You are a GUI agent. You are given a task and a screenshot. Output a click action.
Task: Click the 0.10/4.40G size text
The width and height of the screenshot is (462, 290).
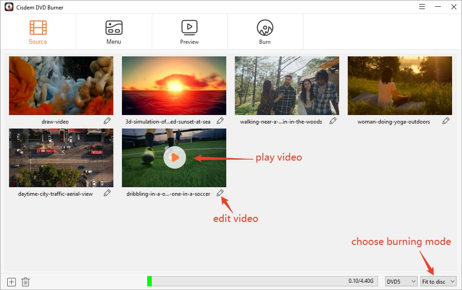point(361,281)
